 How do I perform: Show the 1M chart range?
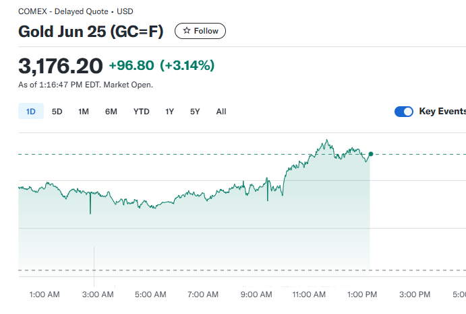(x=84, y=112)
